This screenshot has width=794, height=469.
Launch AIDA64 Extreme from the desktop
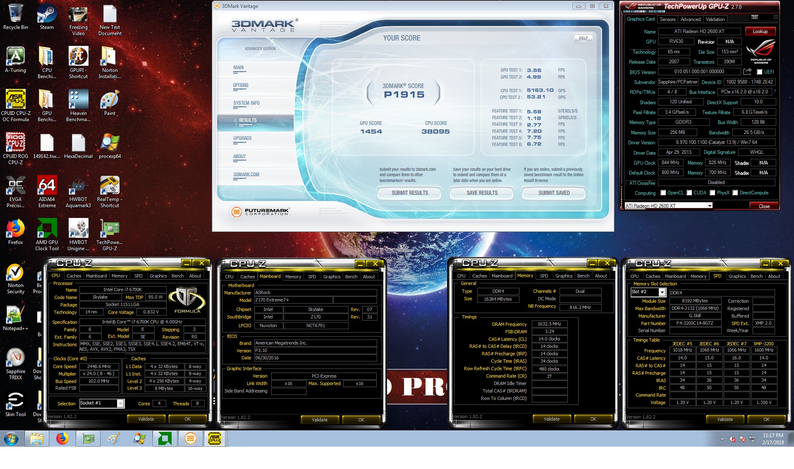pyautogui.click(x=47, y=191)
